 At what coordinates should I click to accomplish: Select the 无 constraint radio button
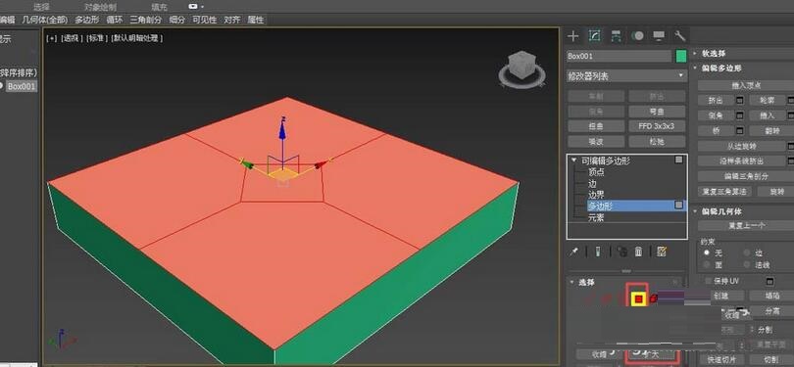[x=707, y=252]
